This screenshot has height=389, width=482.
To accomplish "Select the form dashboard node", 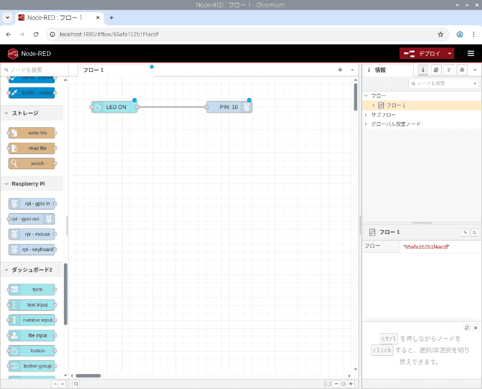I will pos(32,290).
